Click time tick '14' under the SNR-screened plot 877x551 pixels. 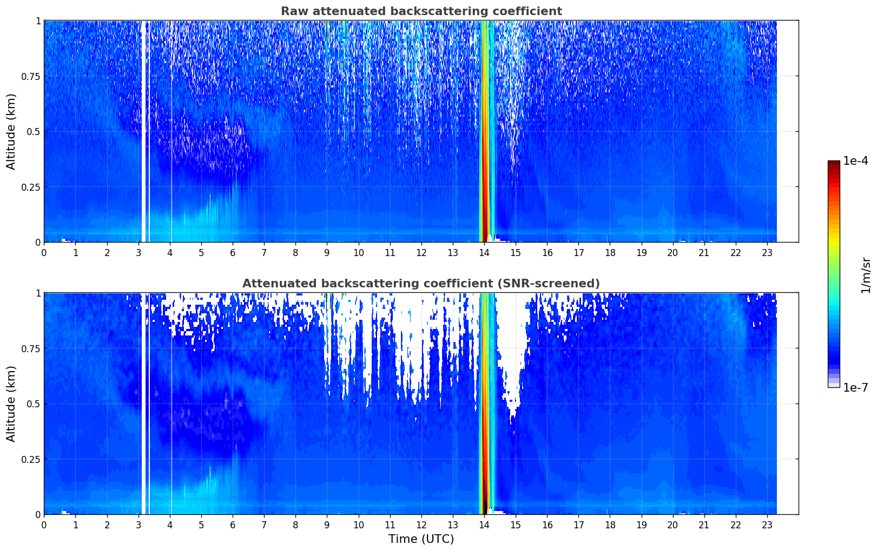(484, 525)
